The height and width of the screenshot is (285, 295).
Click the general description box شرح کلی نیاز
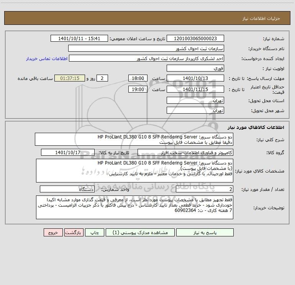(134, 139)
